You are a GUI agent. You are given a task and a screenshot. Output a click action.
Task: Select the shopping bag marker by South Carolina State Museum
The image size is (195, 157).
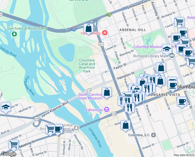pyautogui.click(x=107, y=92)
